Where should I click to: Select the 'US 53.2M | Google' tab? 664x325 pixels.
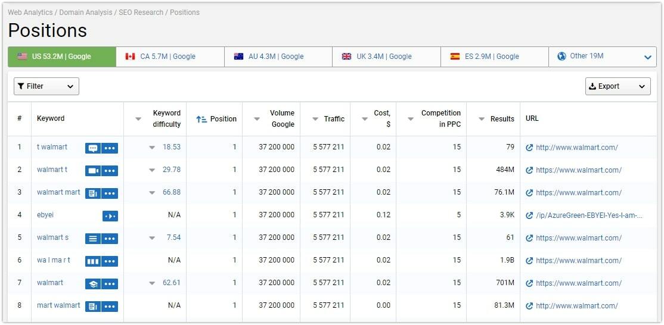click(x=62, y=57)
